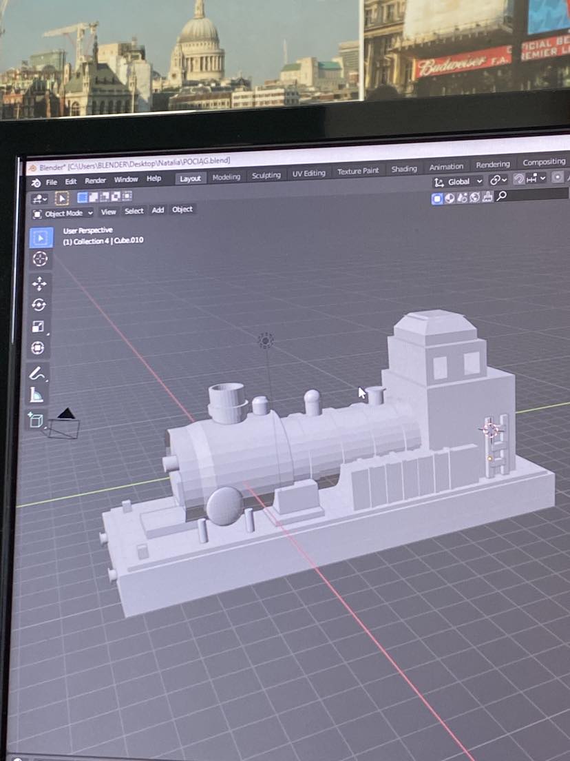Screen dimensions: 570x761
Task: Open the viewport Add menu
Action: [158, 210]
